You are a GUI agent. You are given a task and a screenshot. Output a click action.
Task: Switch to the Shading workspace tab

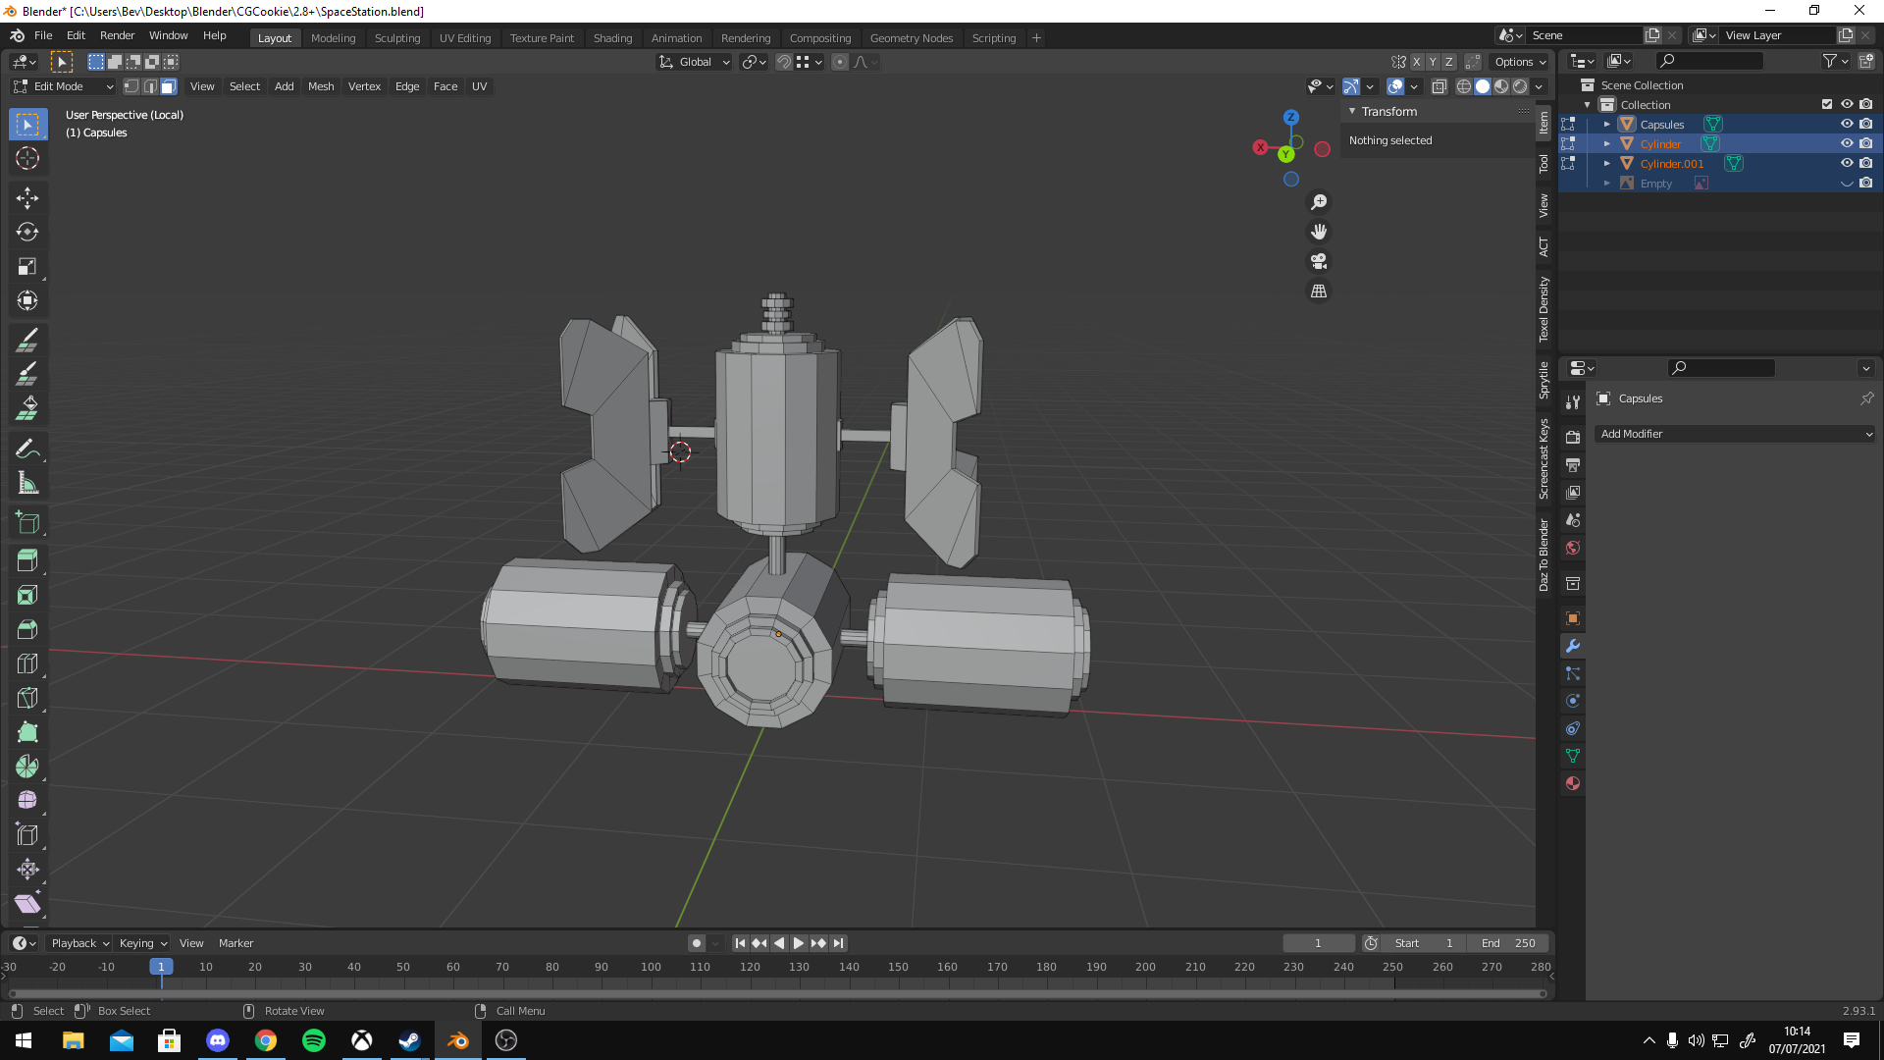pos(612,38)
